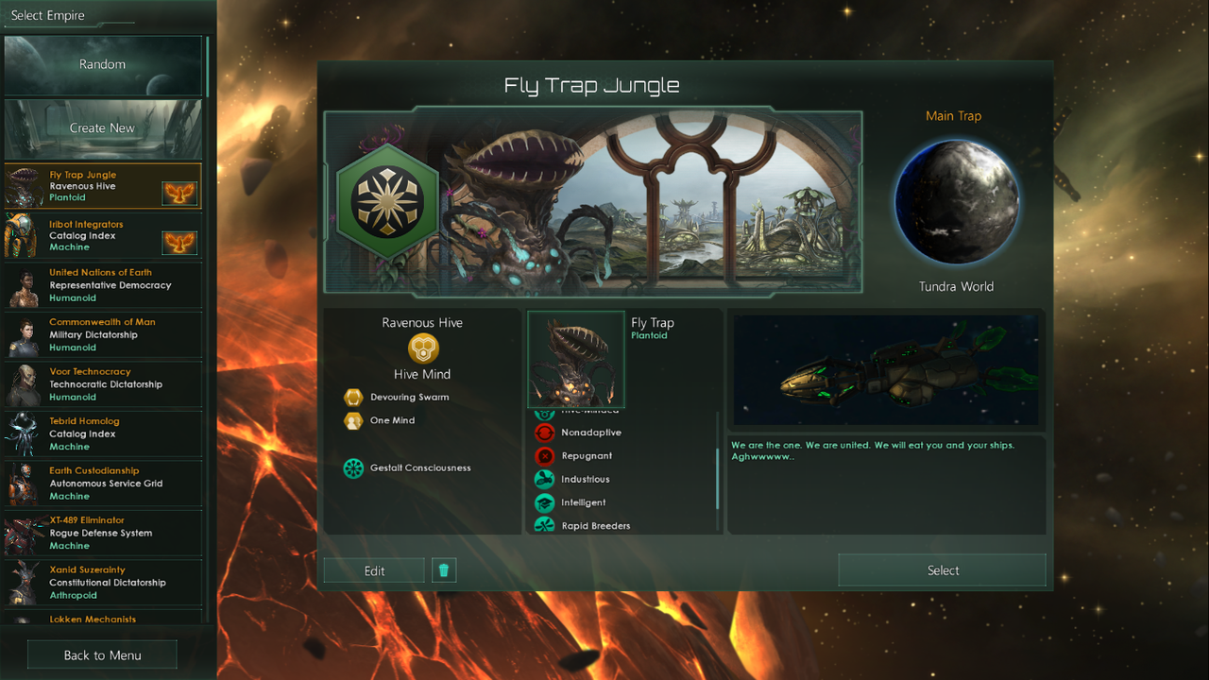Confirm empire with Select button
The image size is (1209, 680).
943,570
